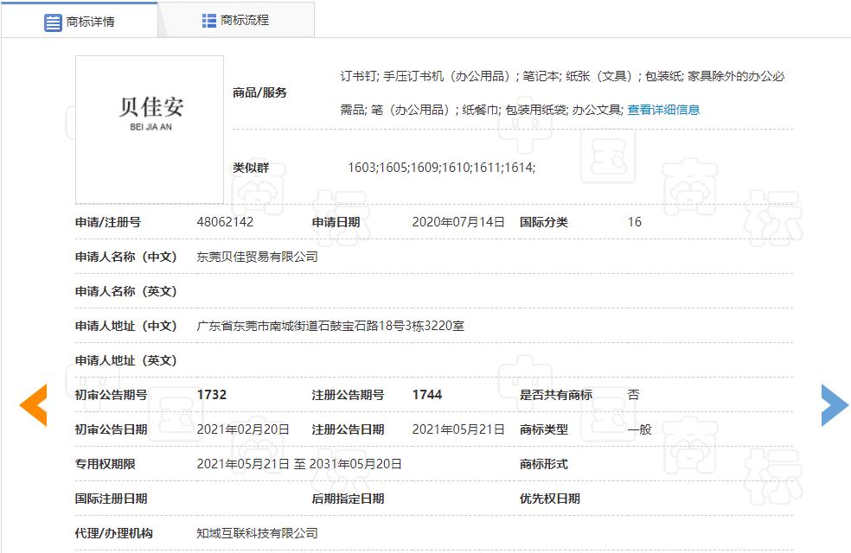
Task: Click preliminary announcement issue number 1732
Action: (212, 395)
